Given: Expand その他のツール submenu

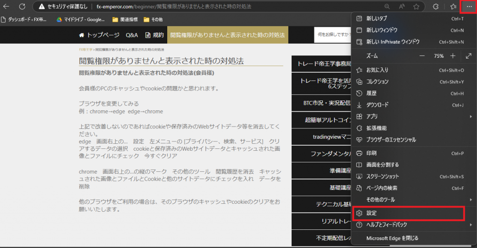Looking at the screenshot, I should coord(414,200).
